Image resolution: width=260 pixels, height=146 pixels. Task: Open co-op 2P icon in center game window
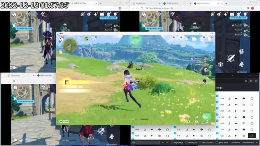tap(86, 39)
